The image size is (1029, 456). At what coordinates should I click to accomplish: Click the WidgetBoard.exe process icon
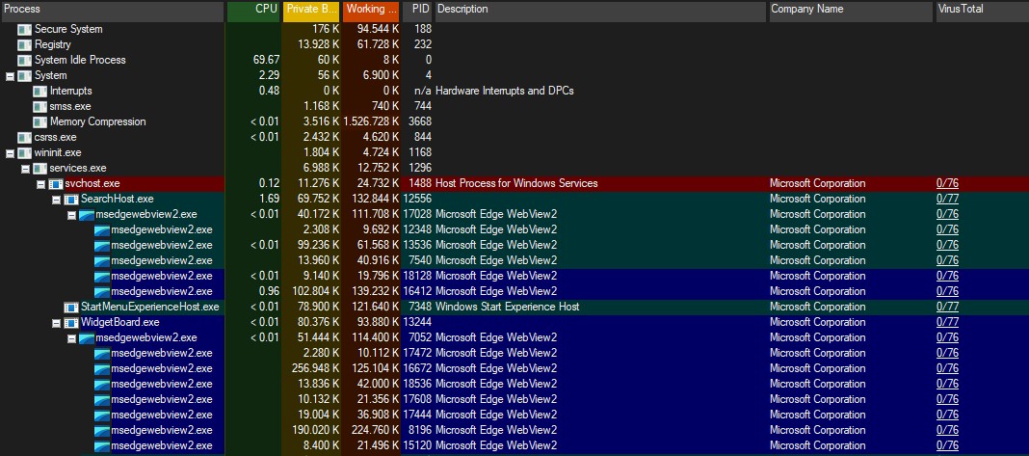click(x=71, y=323)
